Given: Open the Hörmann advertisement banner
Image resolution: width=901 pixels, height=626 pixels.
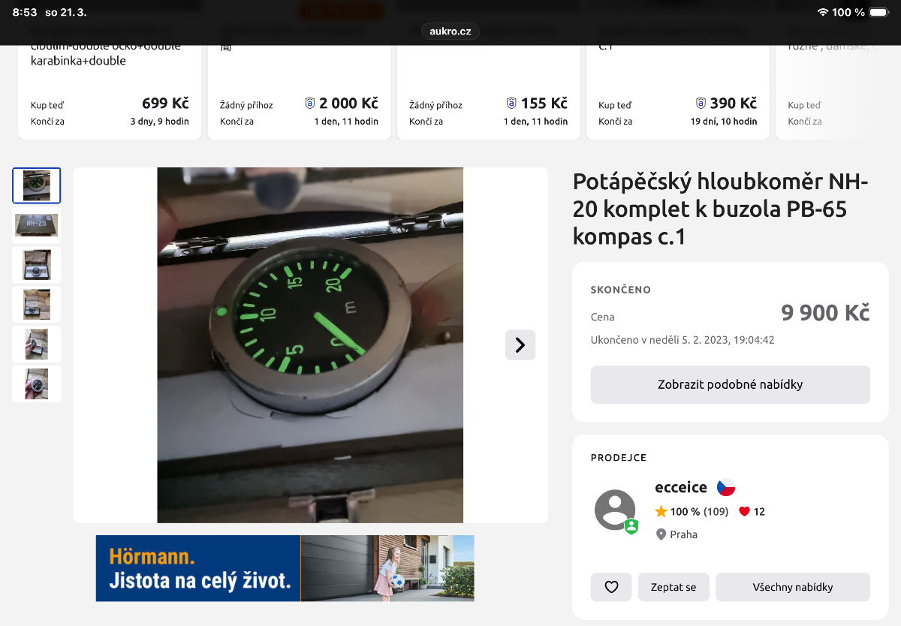Looking at the screenshot, I should (x=285, y=568).
